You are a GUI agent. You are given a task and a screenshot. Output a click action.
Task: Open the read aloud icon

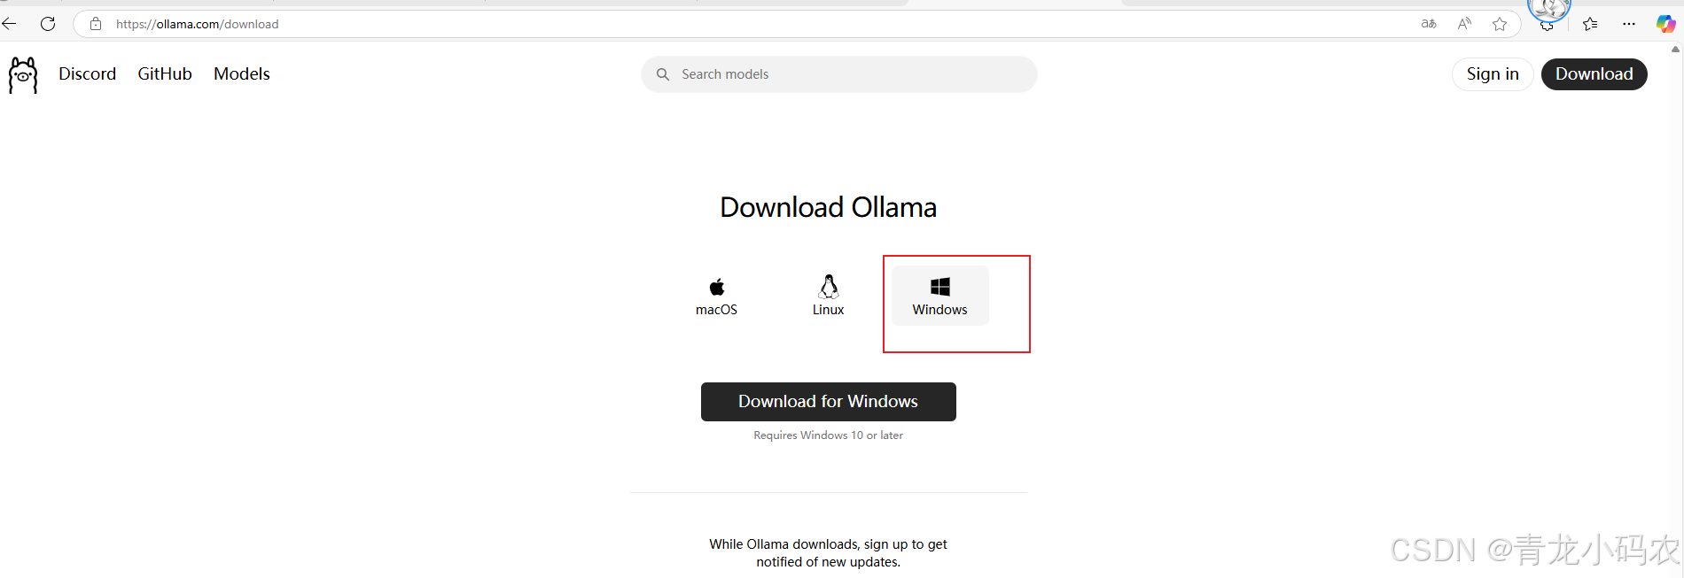[x=1464, y=24]
